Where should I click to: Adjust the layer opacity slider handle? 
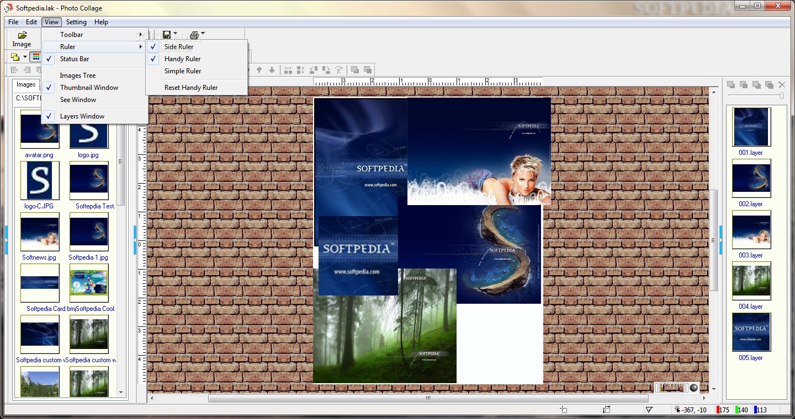point(781,95)
